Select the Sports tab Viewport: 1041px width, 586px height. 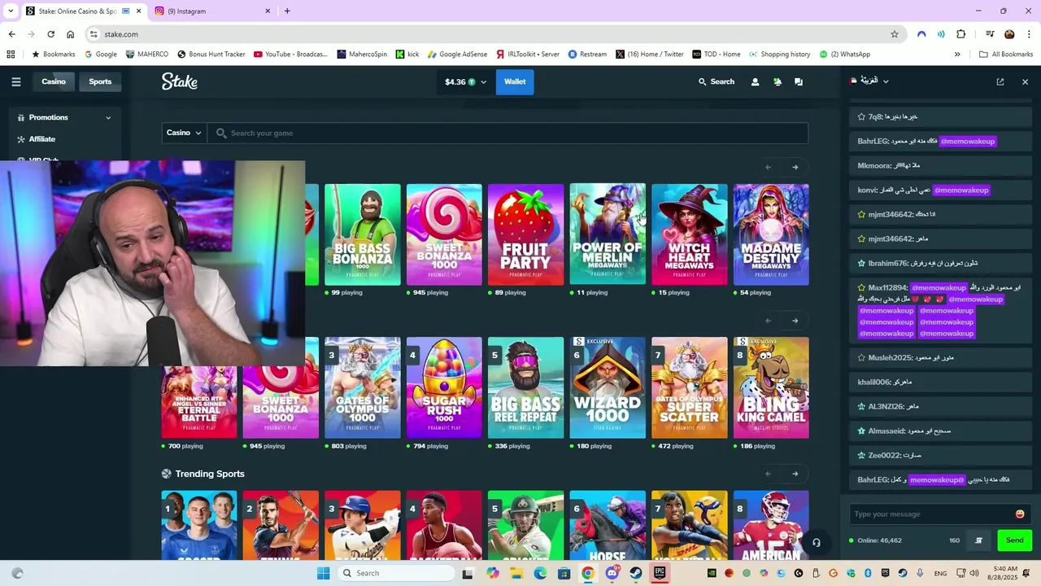click(100, 81)
